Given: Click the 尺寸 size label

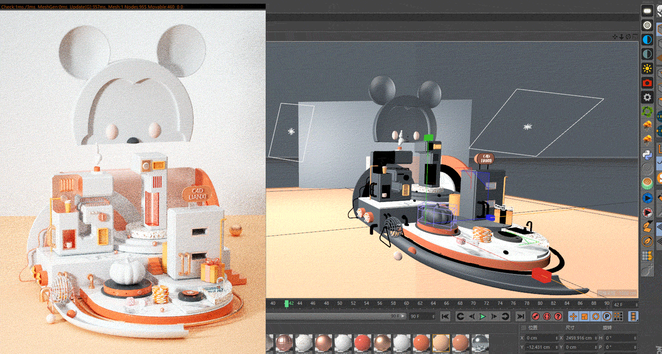Looking at the screenshot, I should point(570,328).
